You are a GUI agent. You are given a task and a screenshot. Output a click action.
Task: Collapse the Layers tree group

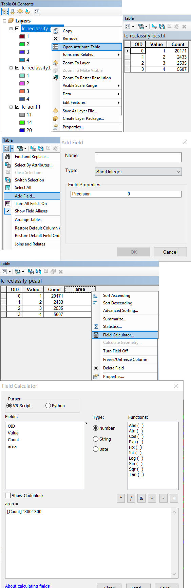click(x=5, y=21)
